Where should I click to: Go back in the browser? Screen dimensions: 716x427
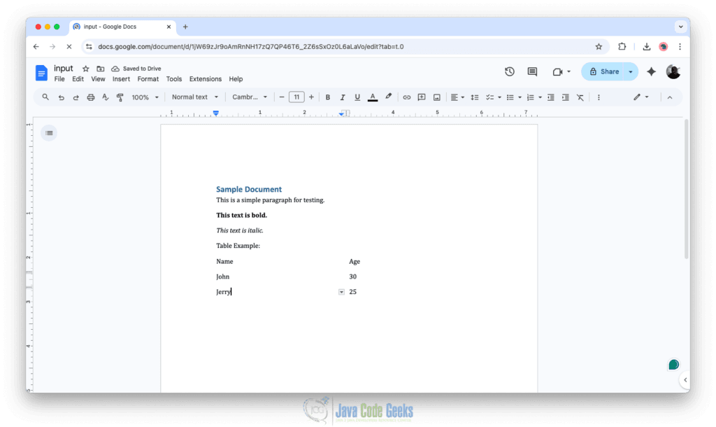tap(36, 47)
